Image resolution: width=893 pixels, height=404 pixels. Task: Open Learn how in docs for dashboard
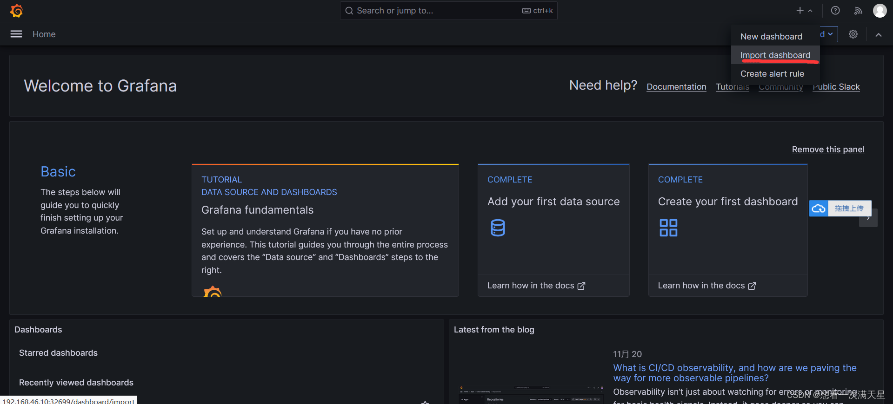pyautogui.click(x=707, y=286)
